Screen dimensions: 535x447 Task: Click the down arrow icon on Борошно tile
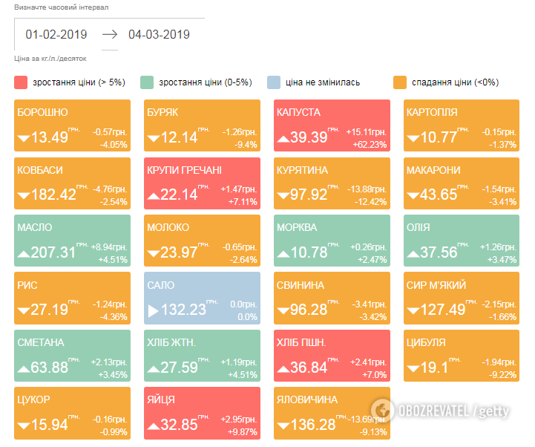click(23, 138)
